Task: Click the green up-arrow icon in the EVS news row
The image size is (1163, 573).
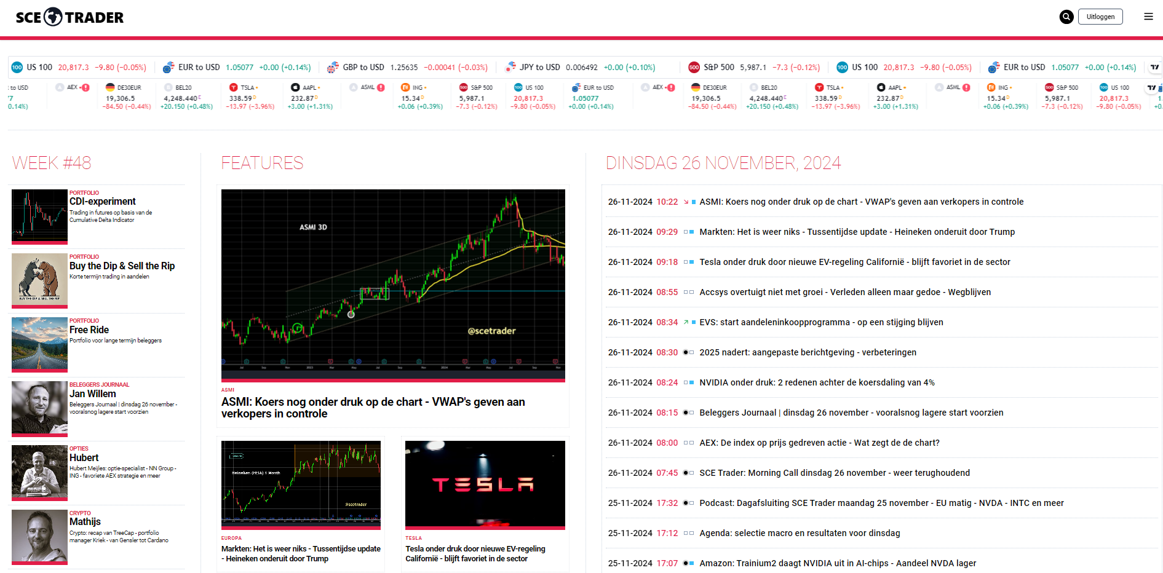Action: pyautogui.click(x=686, y=322)
